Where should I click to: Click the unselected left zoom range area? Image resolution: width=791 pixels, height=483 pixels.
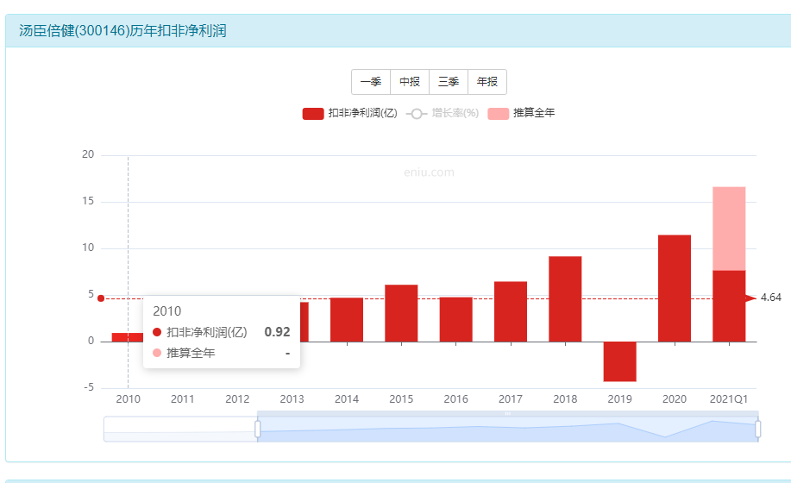[x=180, y=429]
